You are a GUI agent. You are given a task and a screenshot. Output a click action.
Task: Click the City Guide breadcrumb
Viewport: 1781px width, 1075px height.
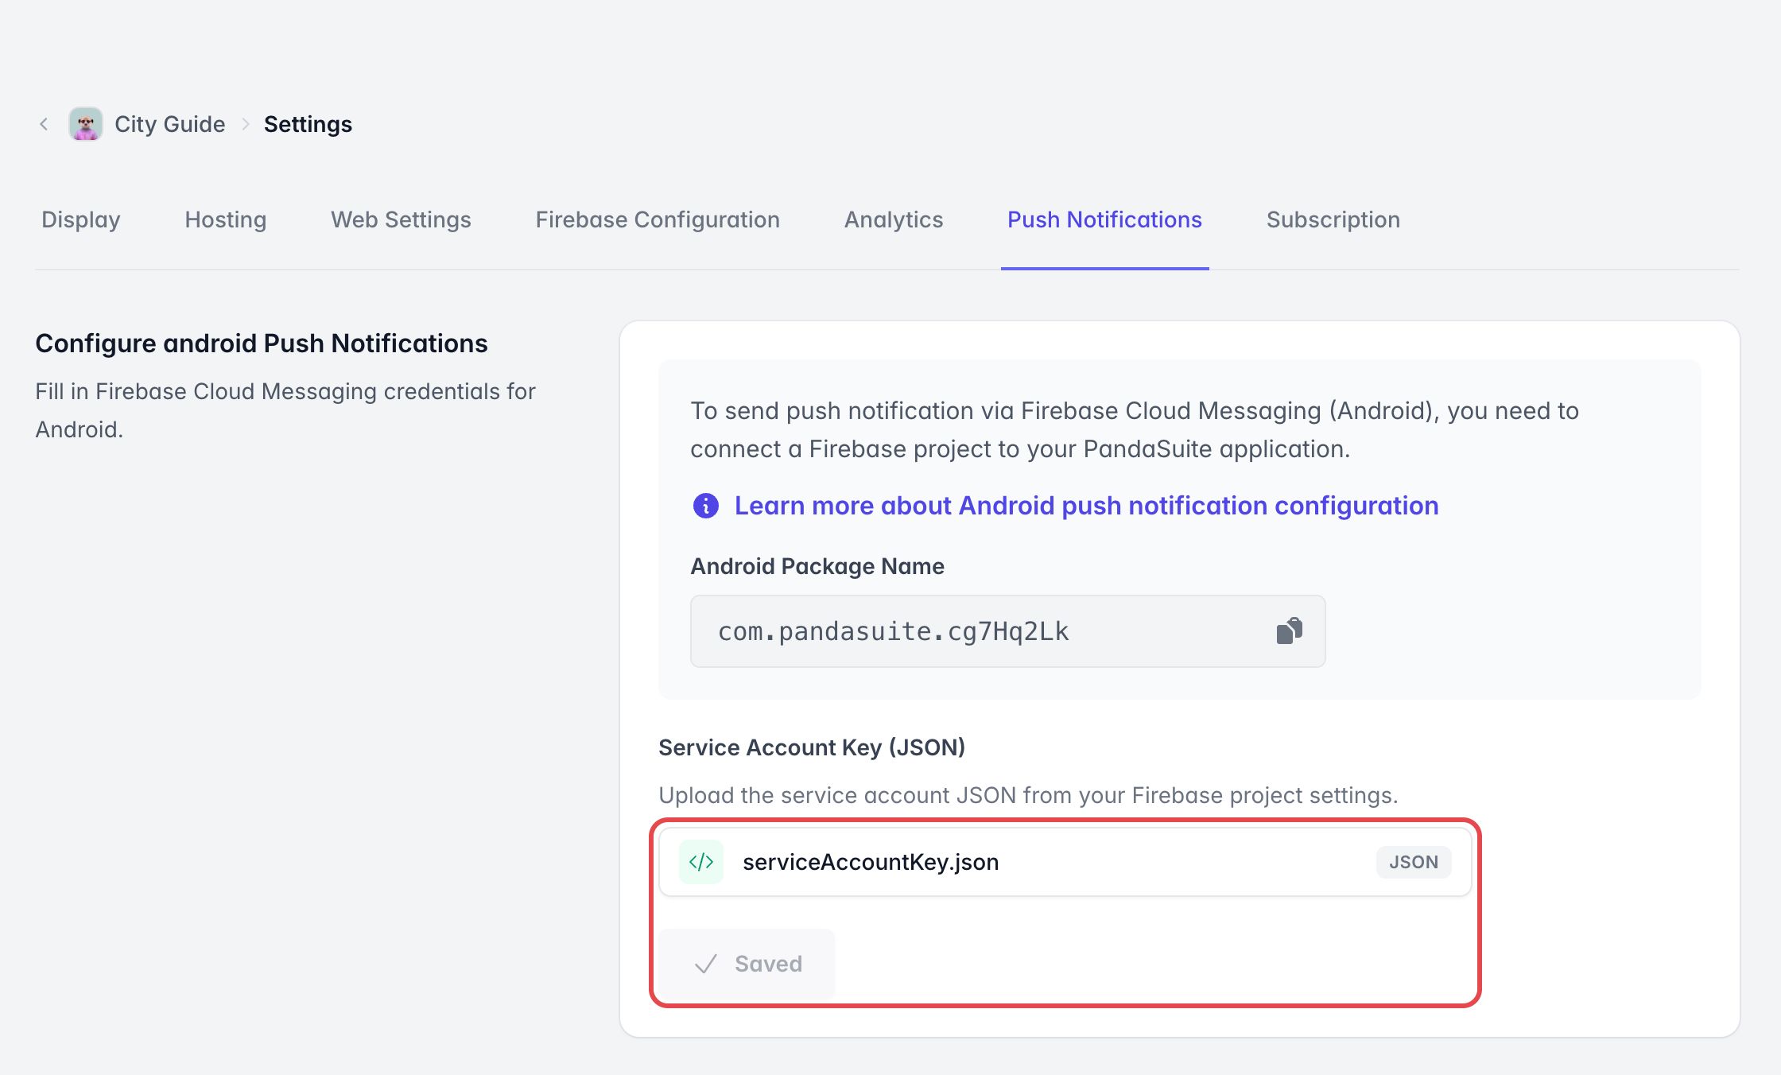pos(170,124)
